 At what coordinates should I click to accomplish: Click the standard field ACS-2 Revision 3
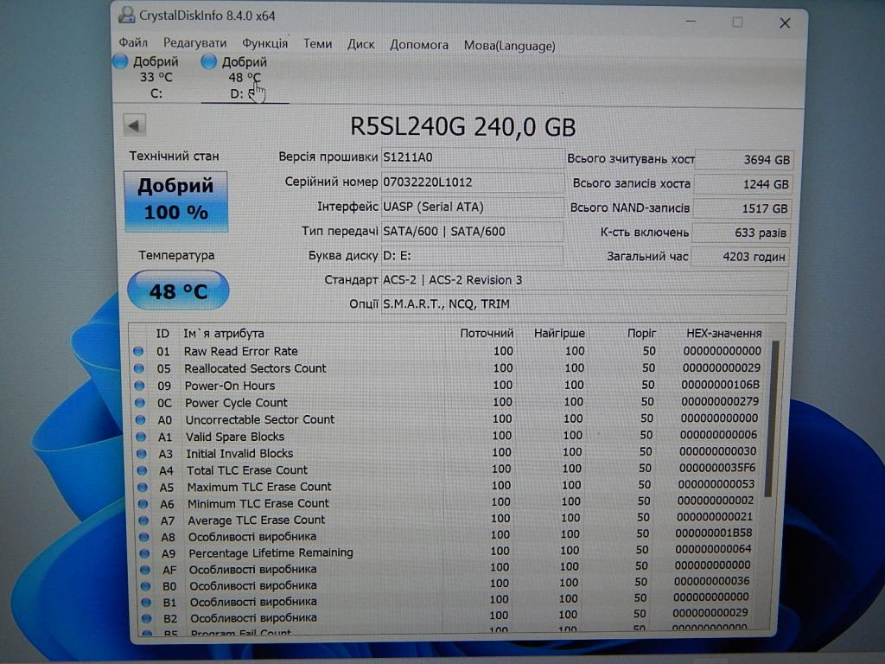(584, 280)
